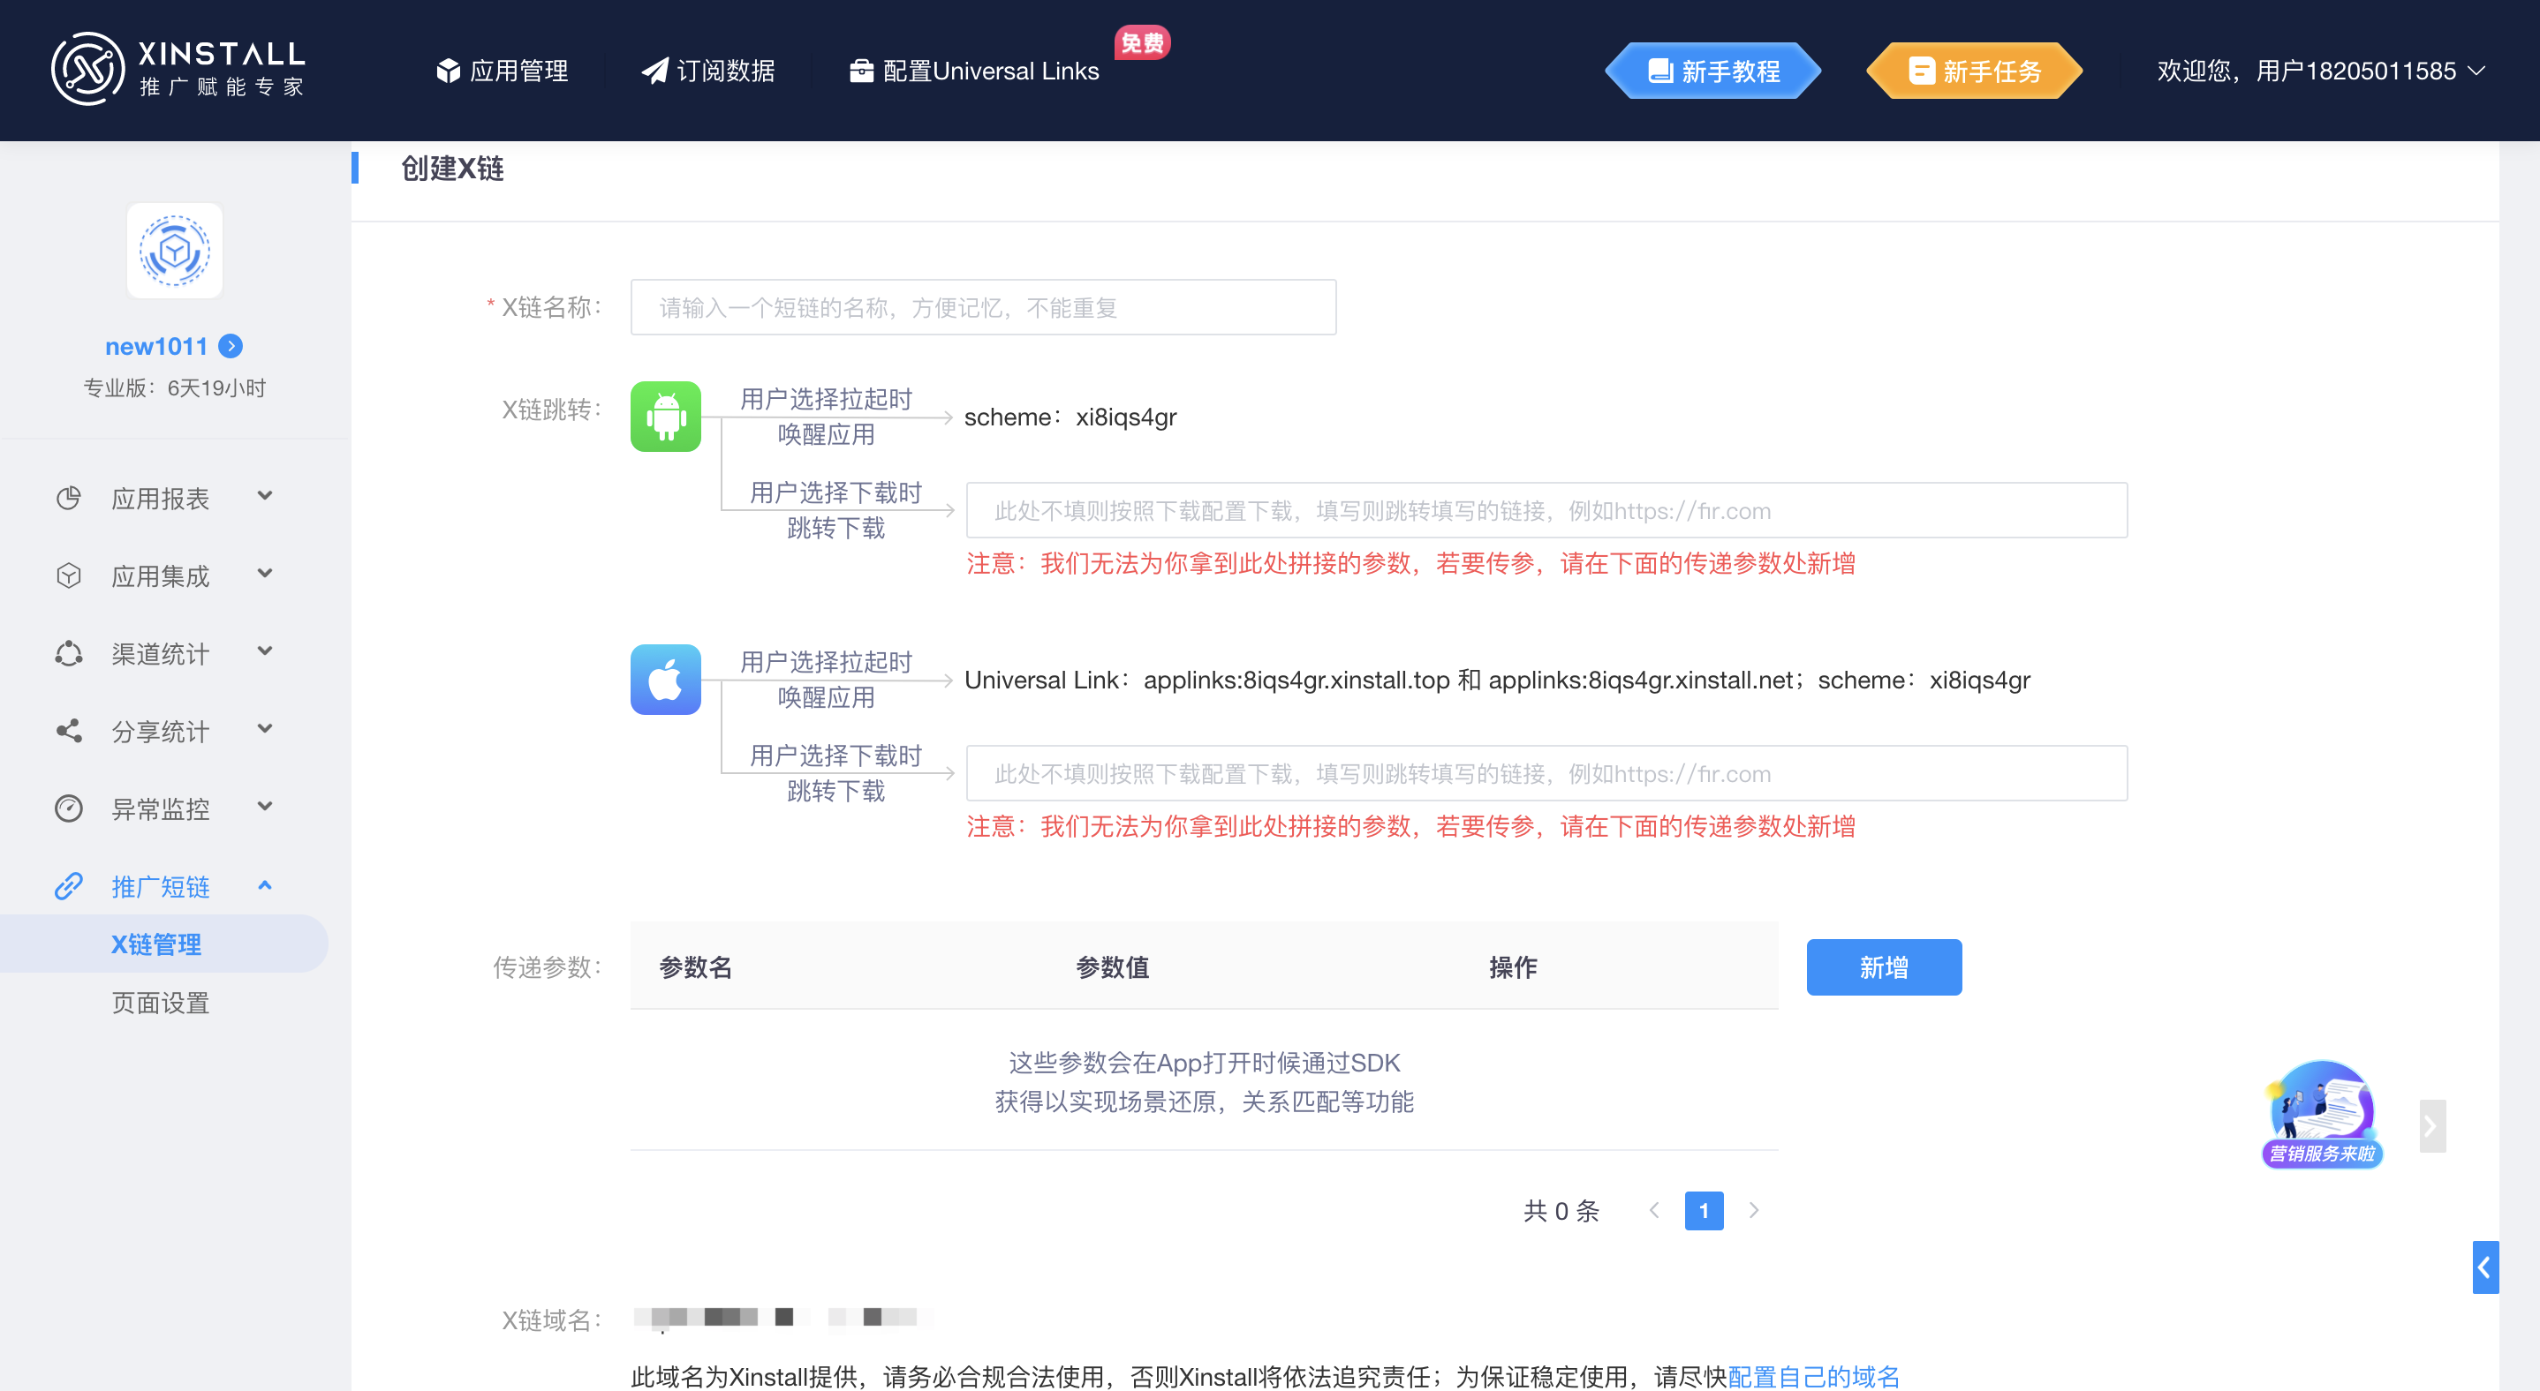Click the red 免费 badge
The height and width of the screenshot is (1391, 2540).
1142,42
